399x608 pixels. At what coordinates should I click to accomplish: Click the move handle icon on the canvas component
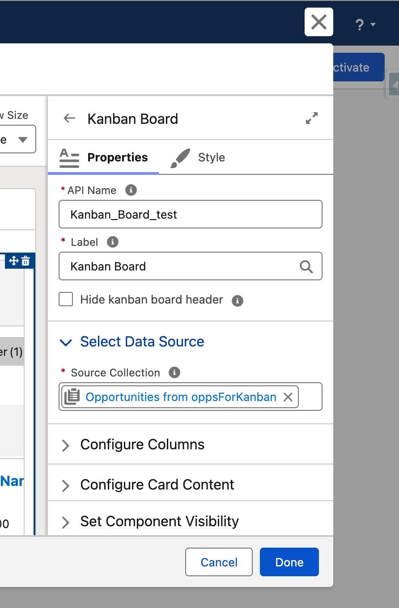pos(13,261)
